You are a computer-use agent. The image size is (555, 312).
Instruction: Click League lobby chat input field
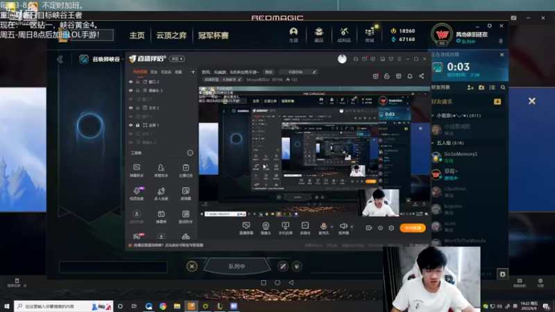coord(113,267)
